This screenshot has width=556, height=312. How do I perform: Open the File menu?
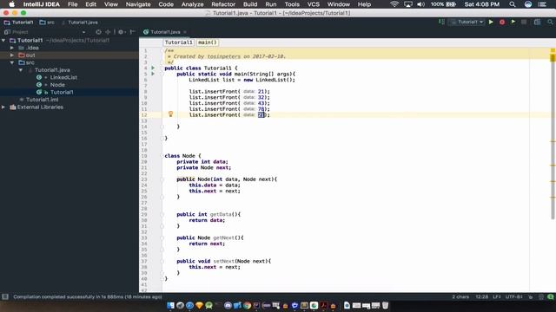coord(72,4)
